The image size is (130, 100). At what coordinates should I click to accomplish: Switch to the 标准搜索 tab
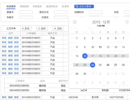point(11,6)
